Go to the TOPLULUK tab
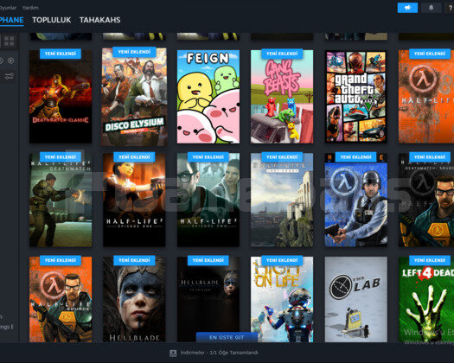Screen dimensions: 454x363 (52, 20)
